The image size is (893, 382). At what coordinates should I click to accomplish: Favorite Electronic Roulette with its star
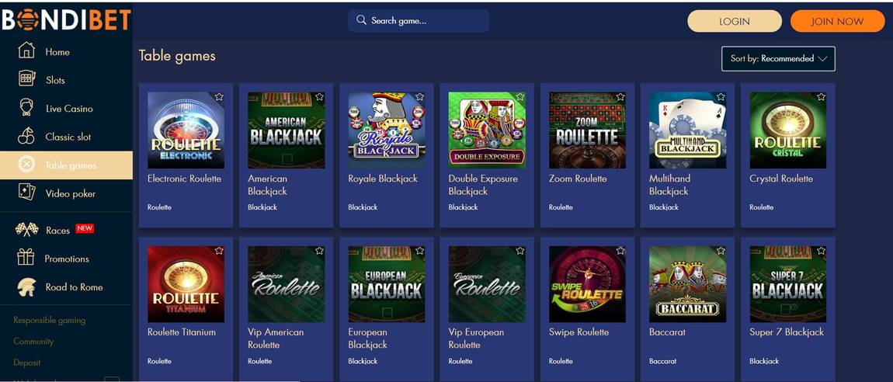[219, 97]
